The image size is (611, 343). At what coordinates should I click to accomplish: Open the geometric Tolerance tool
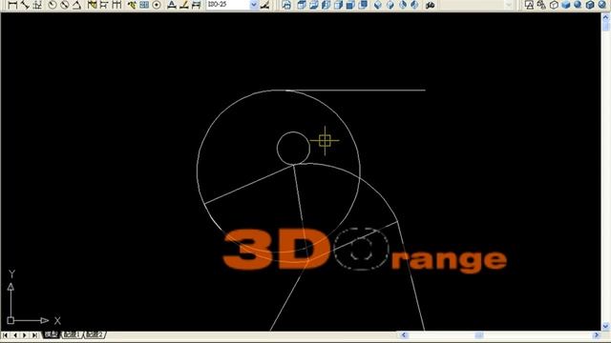coord(144,5)
